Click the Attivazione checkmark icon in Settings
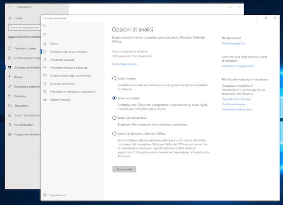This screenshot has height=205, width=283. (x=10, y=106)
